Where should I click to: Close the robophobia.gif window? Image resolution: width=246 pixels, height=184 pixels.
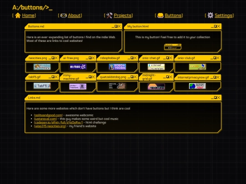pos(135,58)
